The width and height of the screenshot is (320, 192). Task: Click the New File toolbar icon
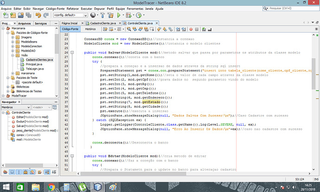tap(6, 15)
